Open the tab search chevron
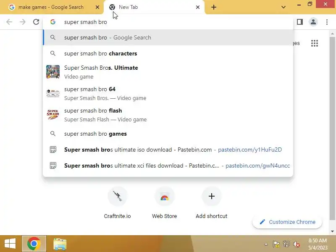This screenshot has width=336, height=252. tap(283, 7)
